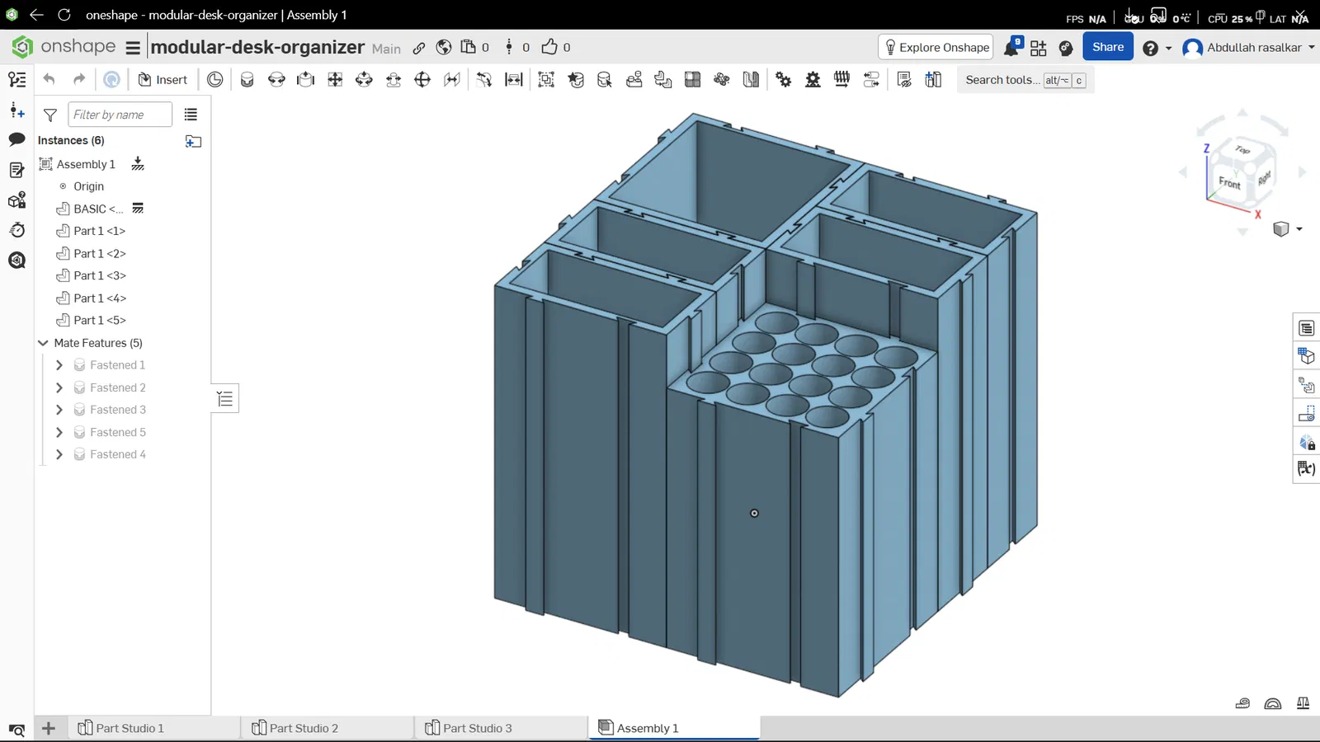Screen dimensions: 1320x742
Task: Open the Configuration panel icon on right edge
Action: coord(1307,356)
